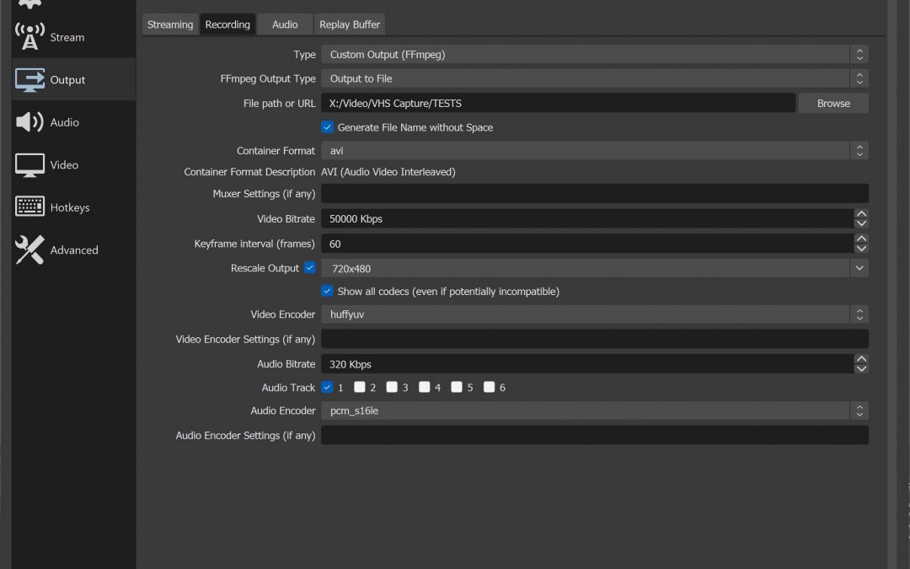Image resolution: width=910 pixels, height=569 pixels.
Task: Increase the Video Bitrate with up arrow
Action: (x=860, y=214)
